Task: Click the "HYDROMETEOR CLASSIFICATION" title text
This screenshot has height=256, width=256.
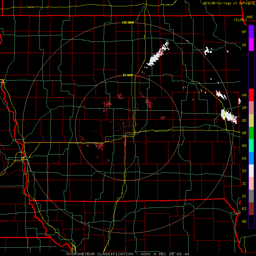Action: tap(100, 254)
